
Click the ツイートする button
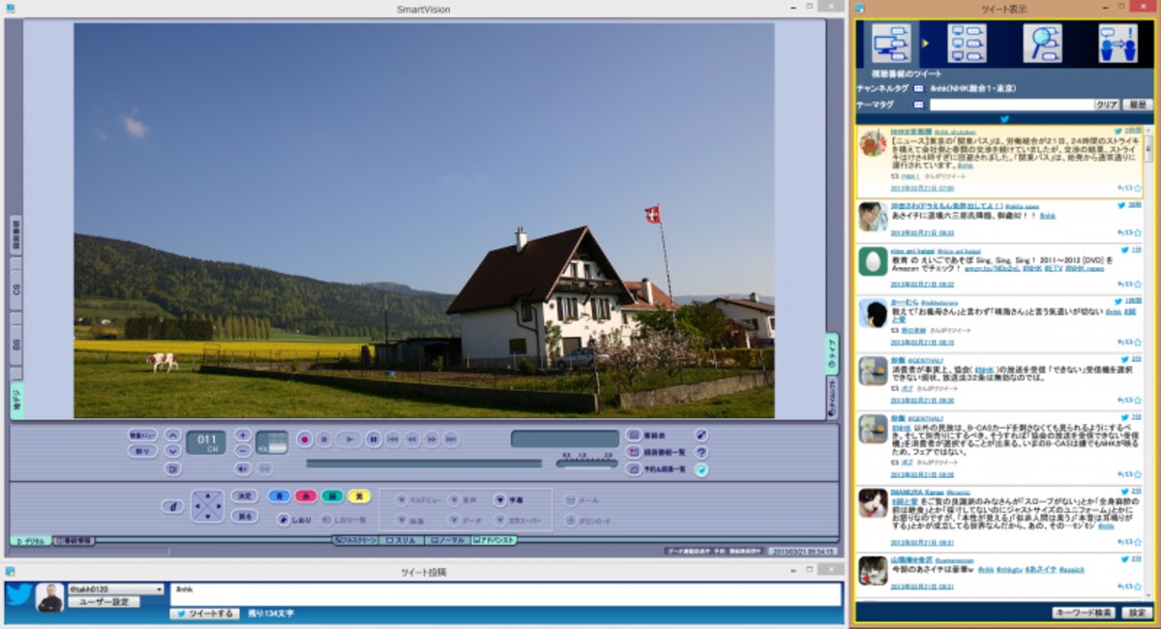tap(204, 614)
